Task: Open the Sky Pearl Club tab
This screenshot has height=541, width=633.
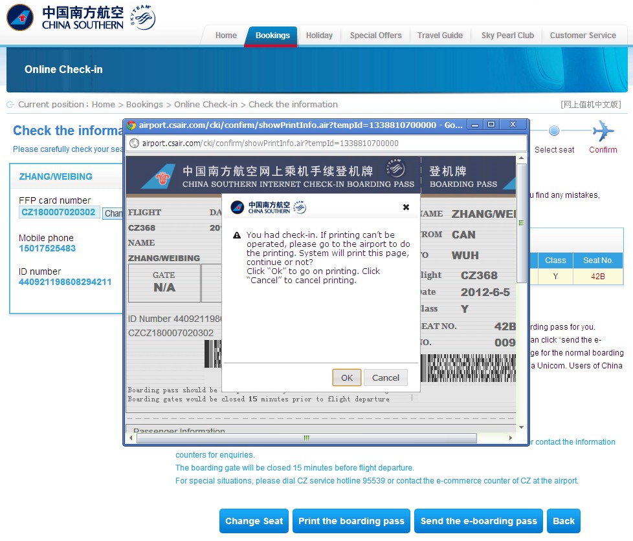Action: (x=507, y=36)
